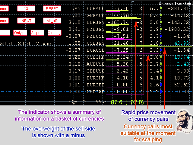Click the GBPUSD pair name
This screenshot has height=145, width=193.
tap(96, 71)
